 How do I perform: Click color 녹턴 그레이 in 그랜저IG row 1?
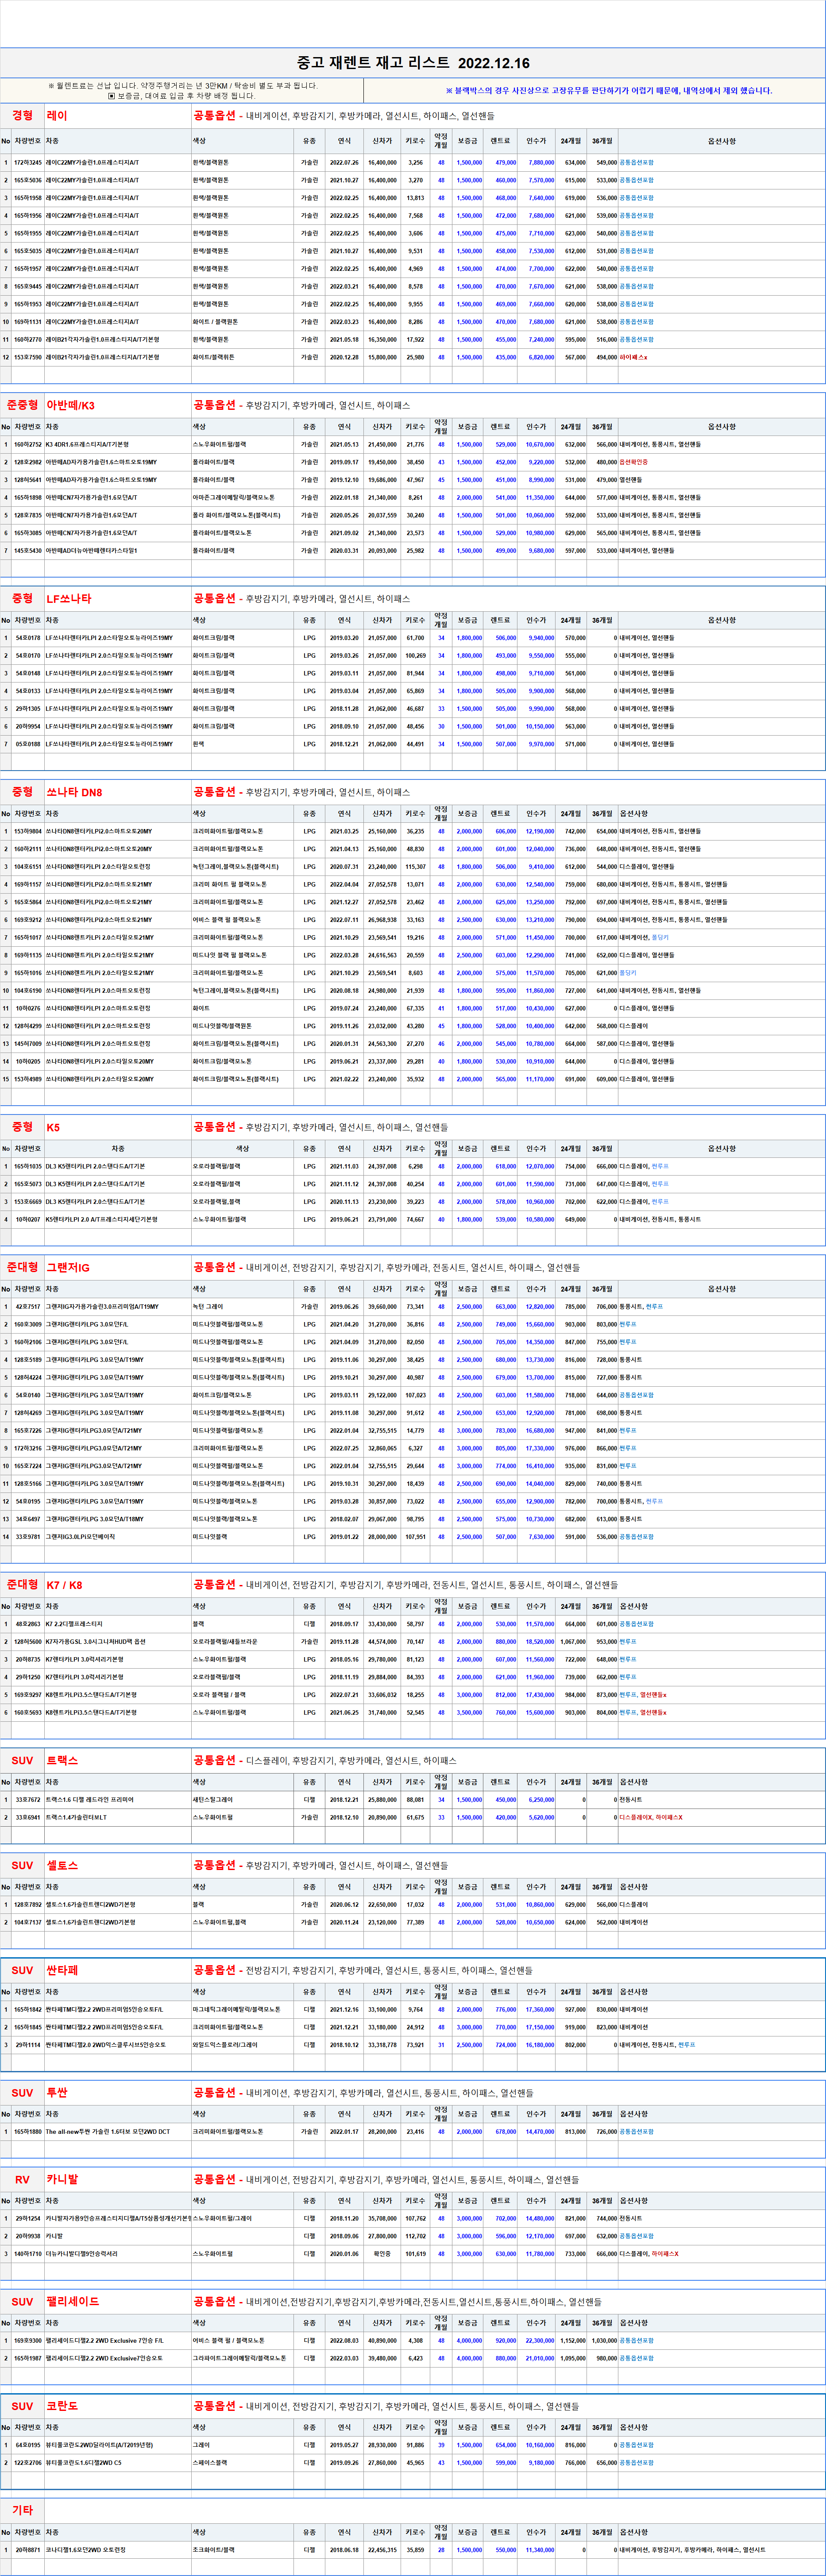[x=208, y=1307]
